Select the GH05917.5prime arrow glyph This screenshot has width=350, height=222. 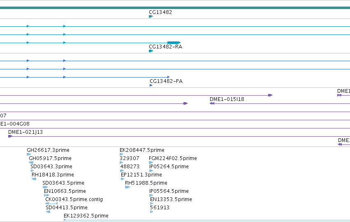(x=31, y=162)
